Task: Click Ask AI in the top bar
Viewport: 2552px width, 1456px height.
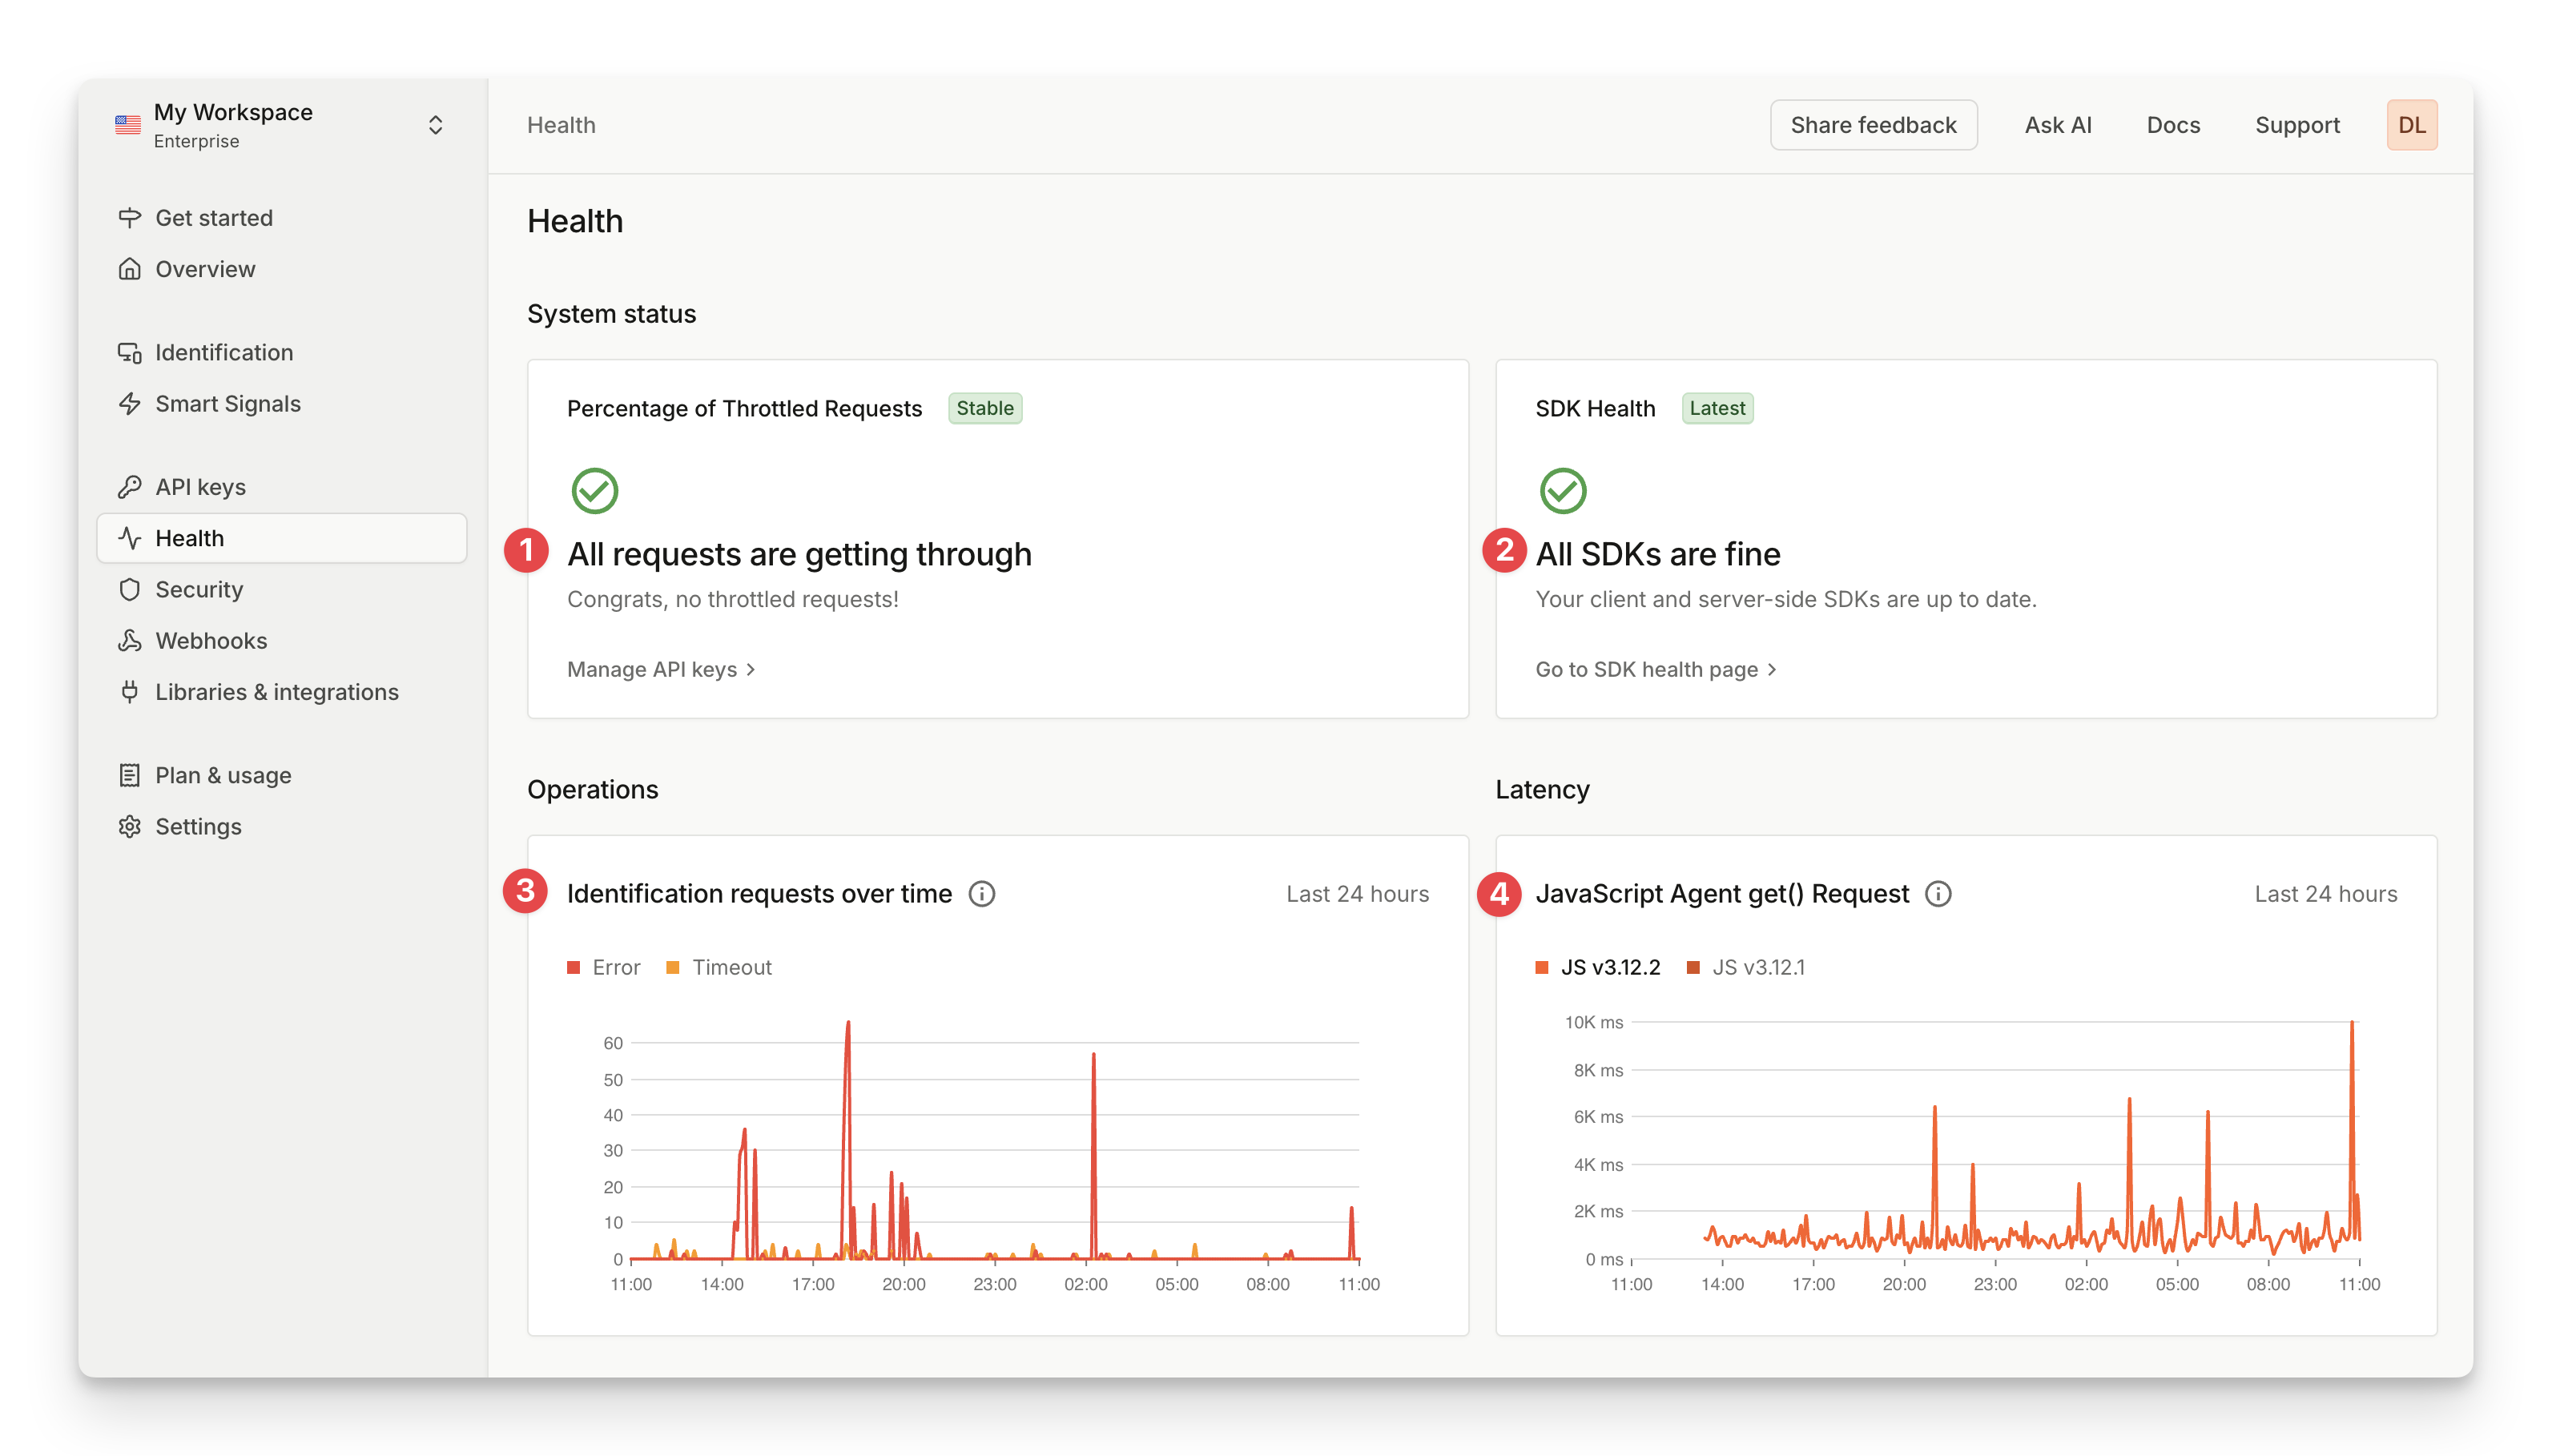Action: point(2058,124)
